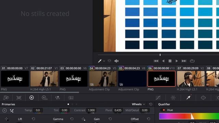
Task: Expand the eyedropper tool options chevron
Action: point(104,61)
